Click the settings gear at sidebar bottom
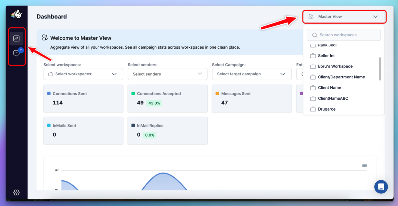 [x=16, y=192]
